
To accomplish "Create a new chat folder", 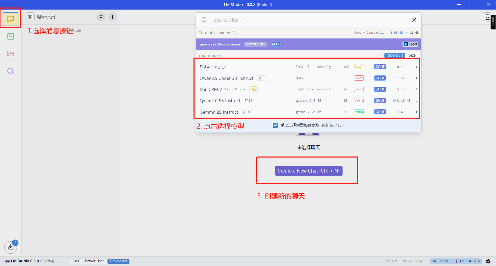I will point(101,17).
